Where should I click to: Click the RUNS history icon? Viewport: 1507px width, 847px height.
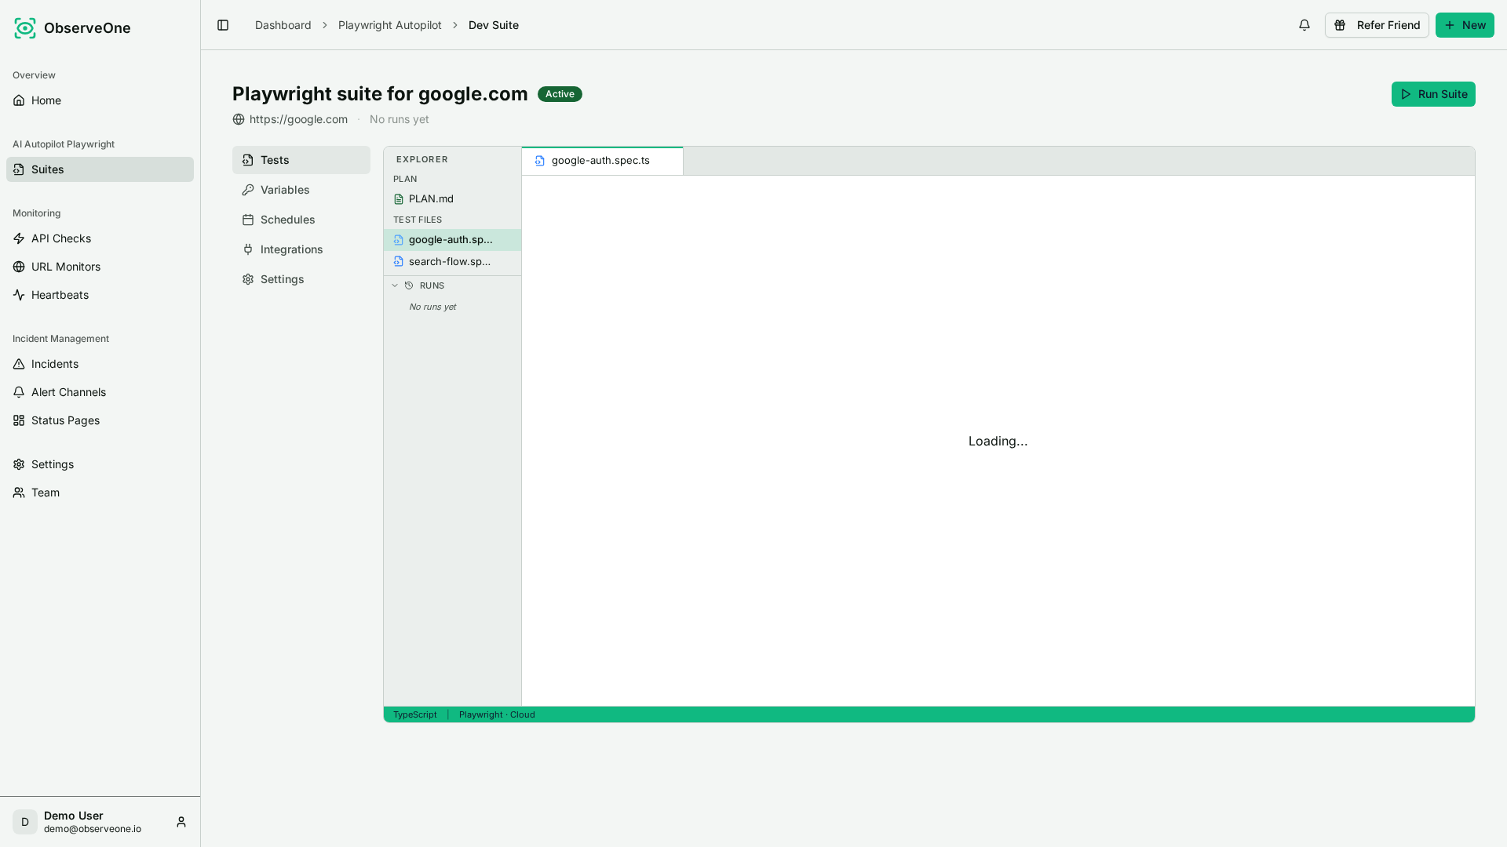[x=409, y=285]
